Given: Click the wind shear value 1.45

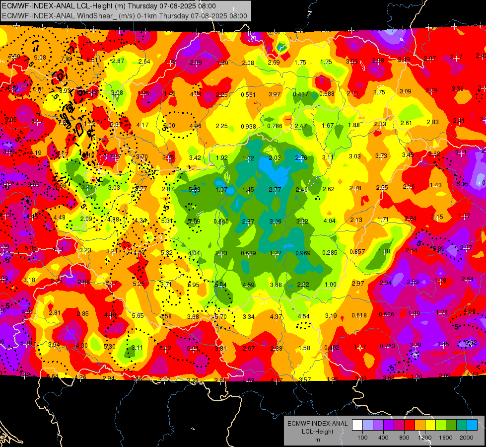Looking at the screenshot, I should 248,190.
